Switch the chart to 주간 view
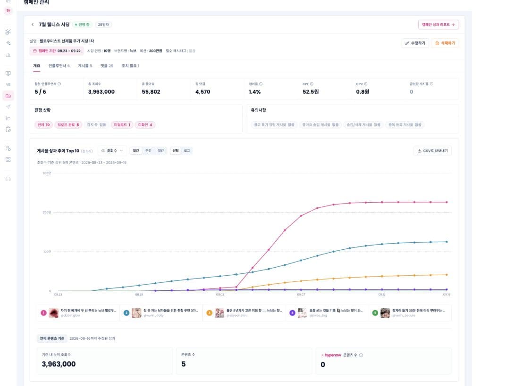The height and width of the screenshot is (386, 531). click(x=148, y=151)
